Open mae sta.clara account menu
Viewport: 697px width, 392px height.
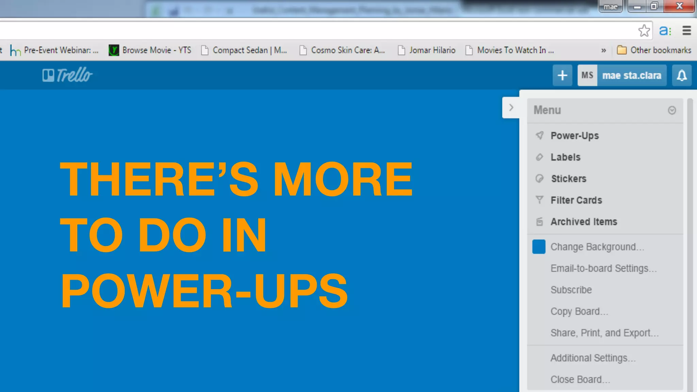[x=632, y=75]
